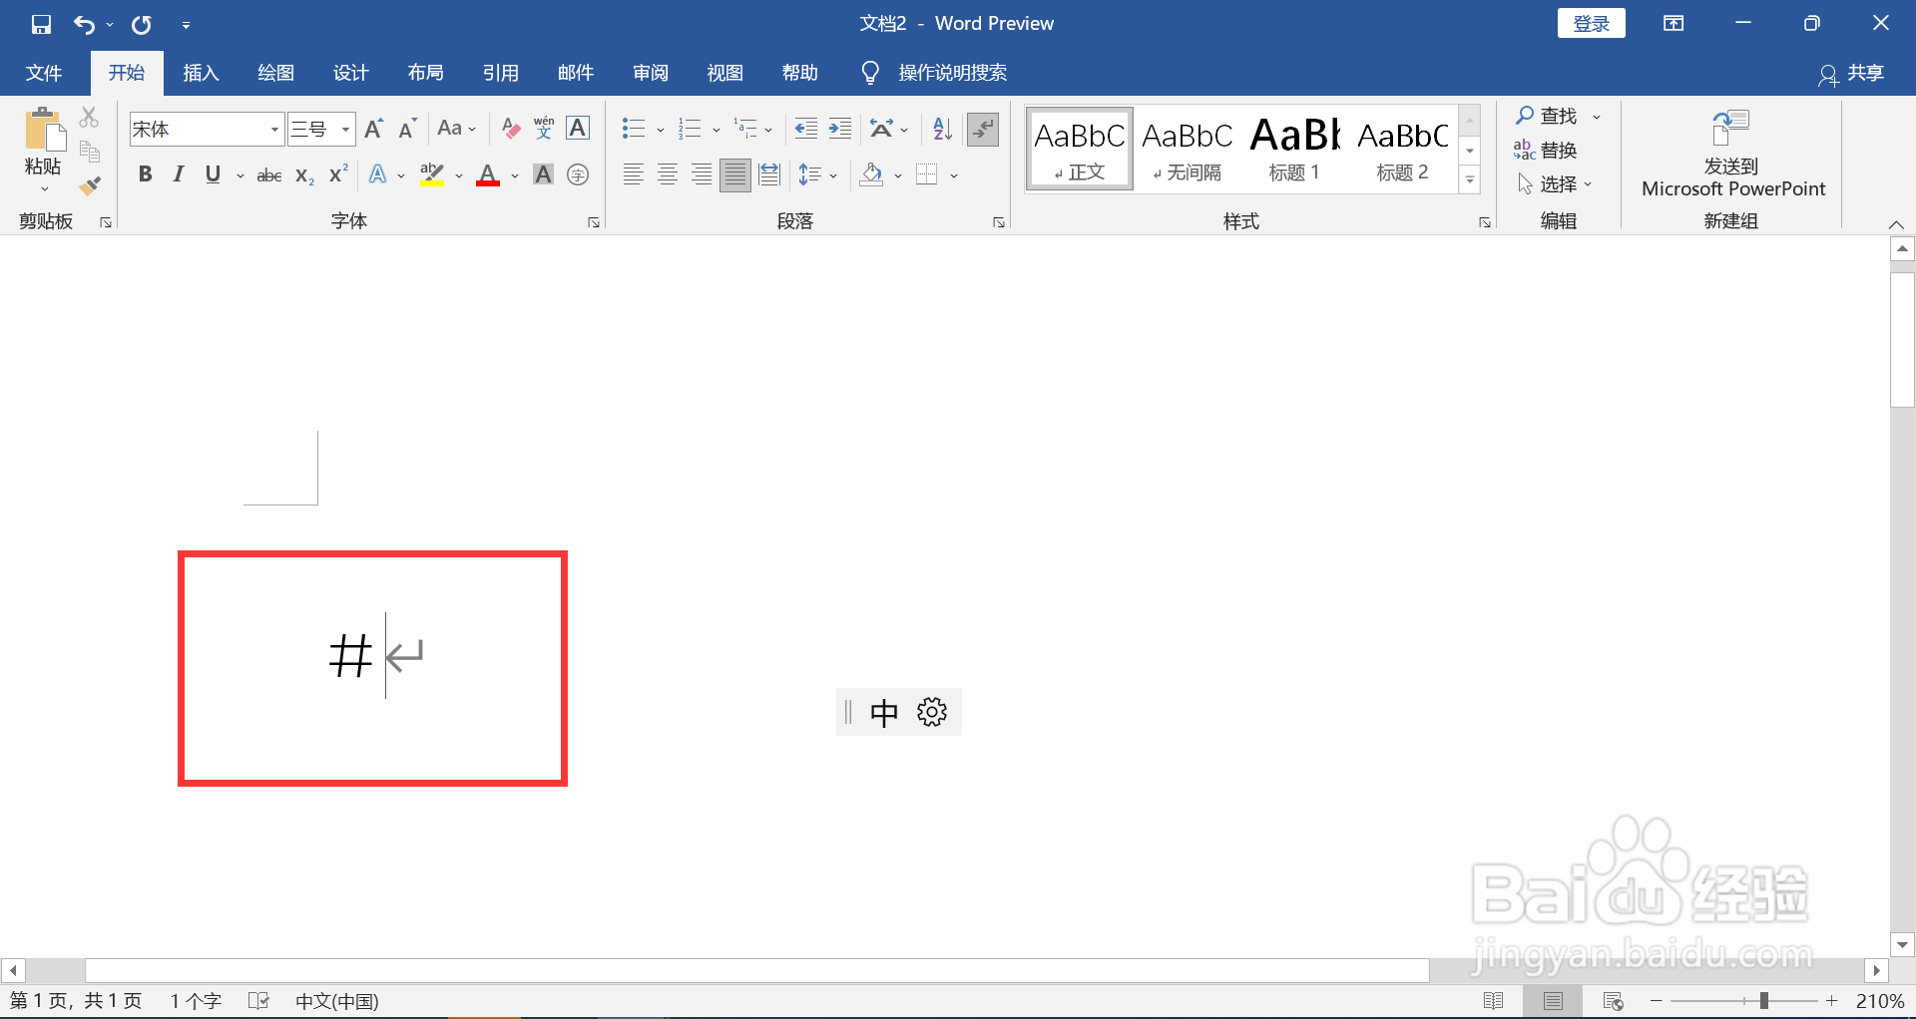Click 替换 replace button

coord(1545,151)
